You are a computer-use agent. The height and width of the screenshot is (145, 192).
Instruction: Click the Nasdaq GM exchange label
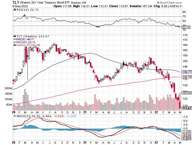pos(78,3)
